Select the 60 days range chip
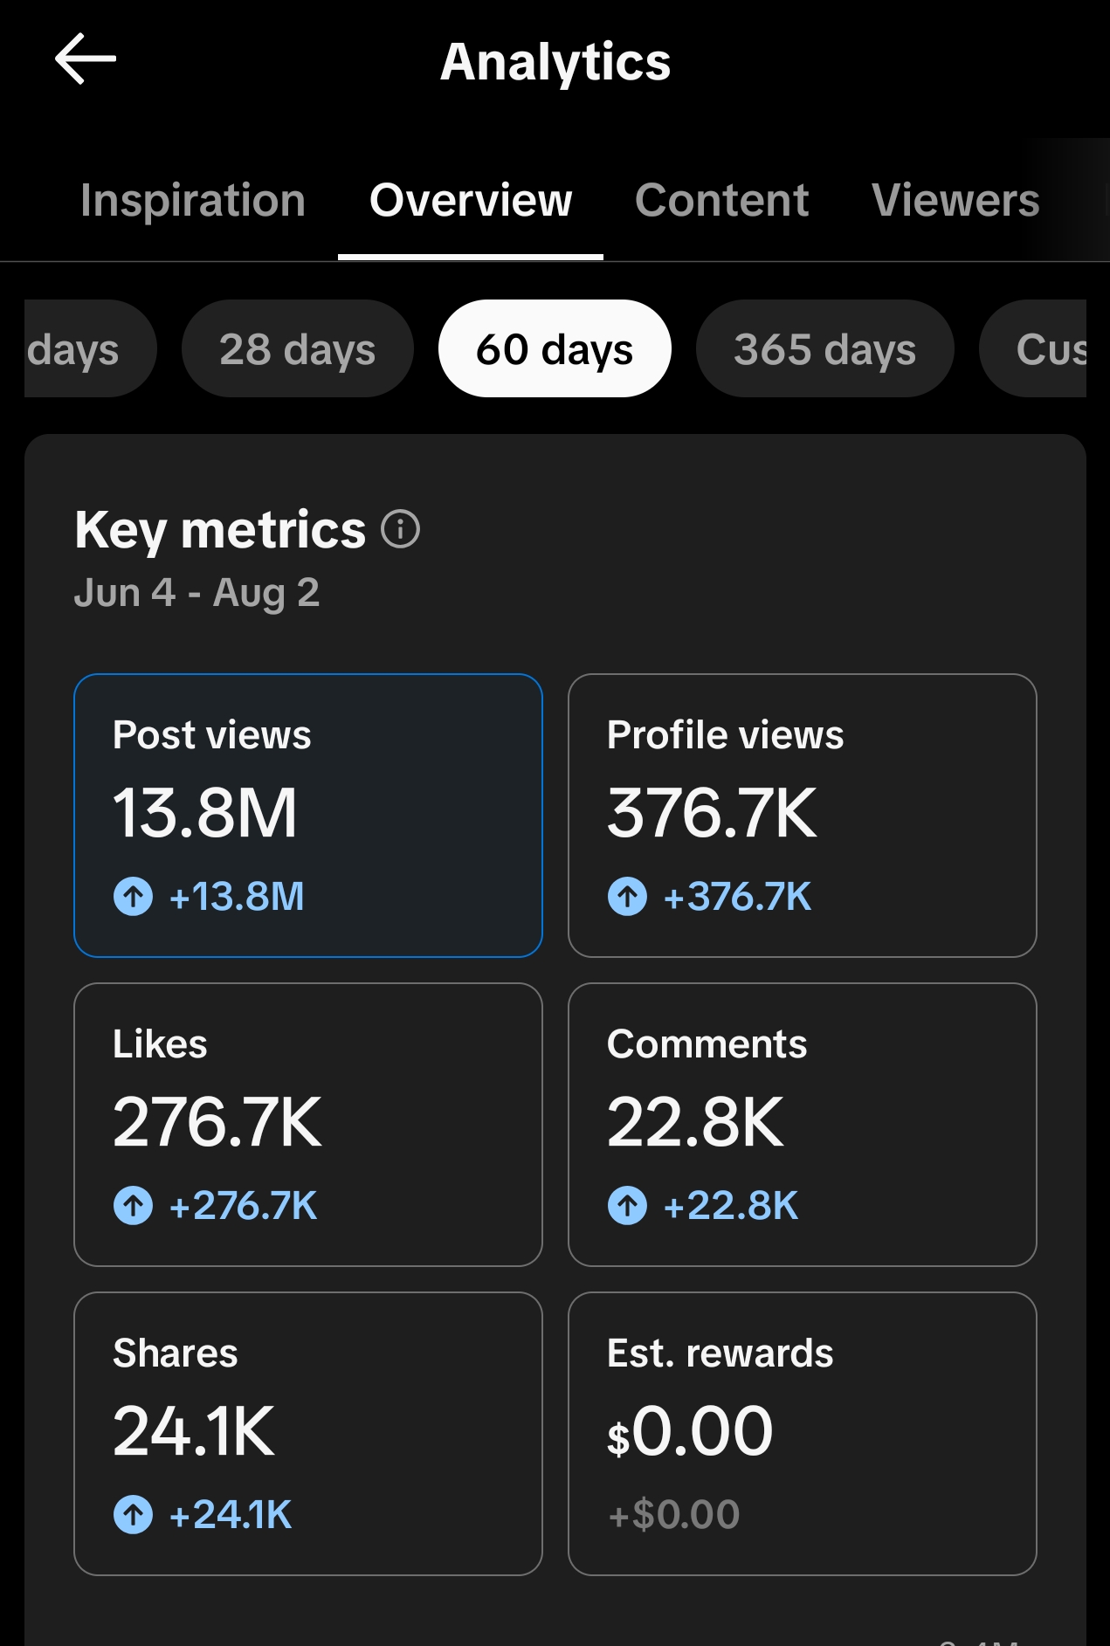 pos(555,348)
